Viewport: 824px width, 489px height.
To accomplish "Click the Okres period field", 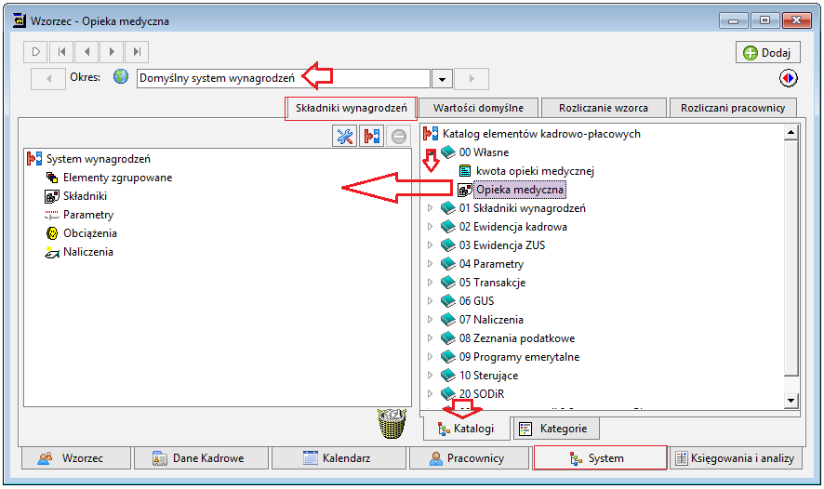I will click(x=284, y=79).
